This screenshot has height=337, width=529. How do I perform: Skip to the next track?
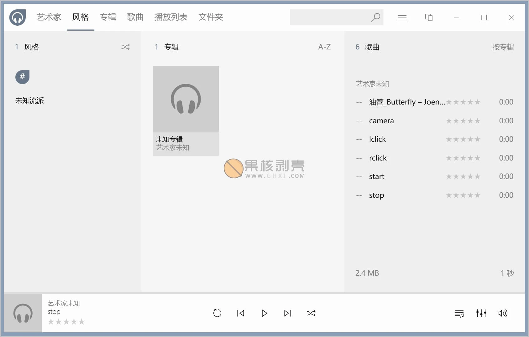(288, 313)
